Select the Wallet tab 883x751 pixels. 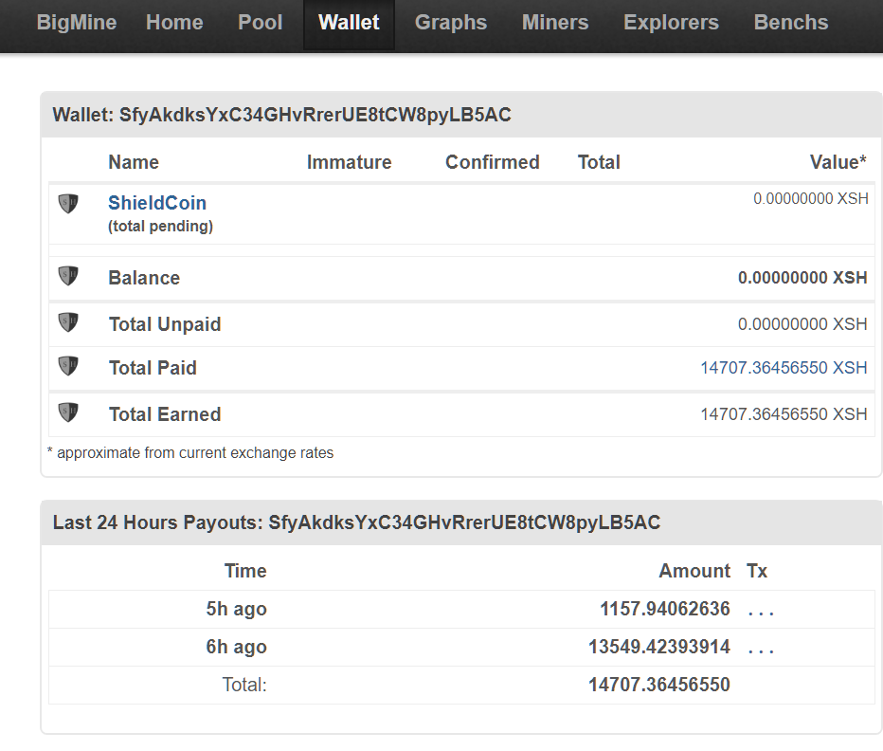(x=350, y=25)
